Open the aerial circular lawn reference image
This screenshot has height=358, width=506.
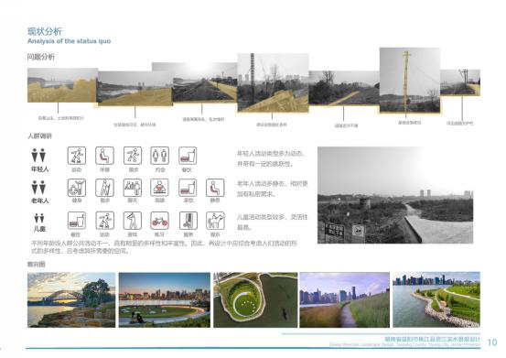coord(255,300)
